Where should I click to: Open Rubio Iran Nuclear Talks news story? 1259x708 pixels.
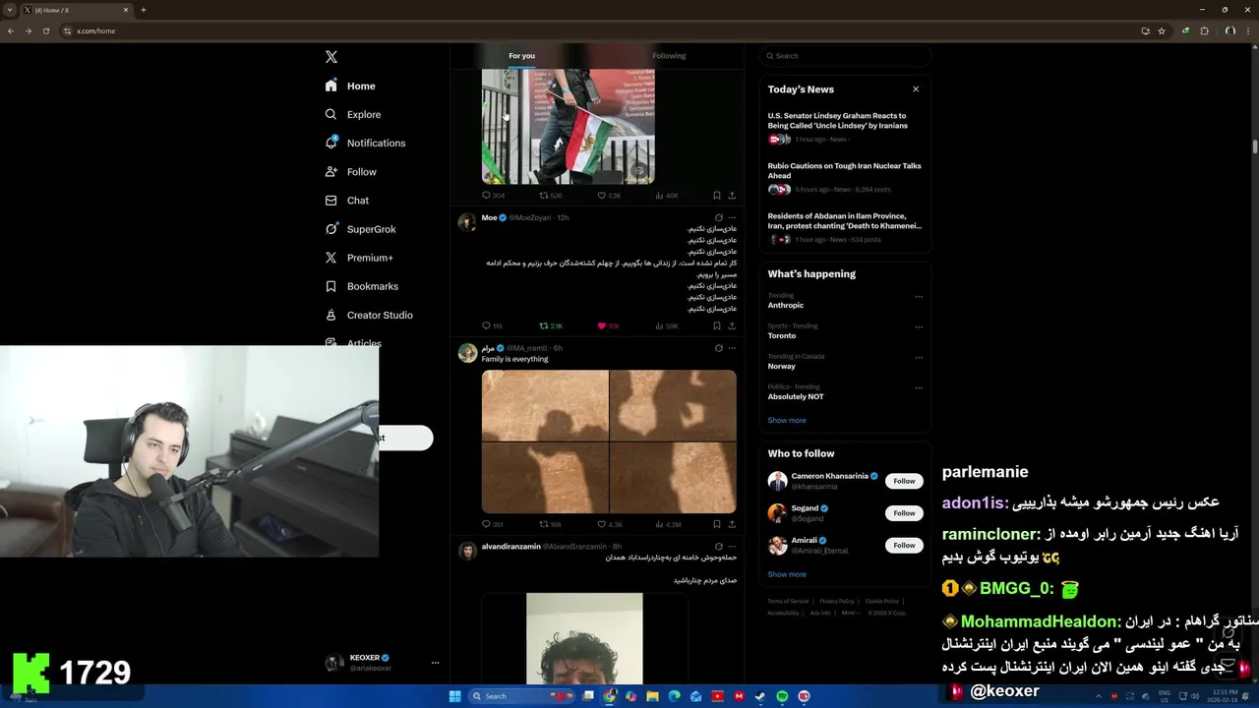click(844, 179)
